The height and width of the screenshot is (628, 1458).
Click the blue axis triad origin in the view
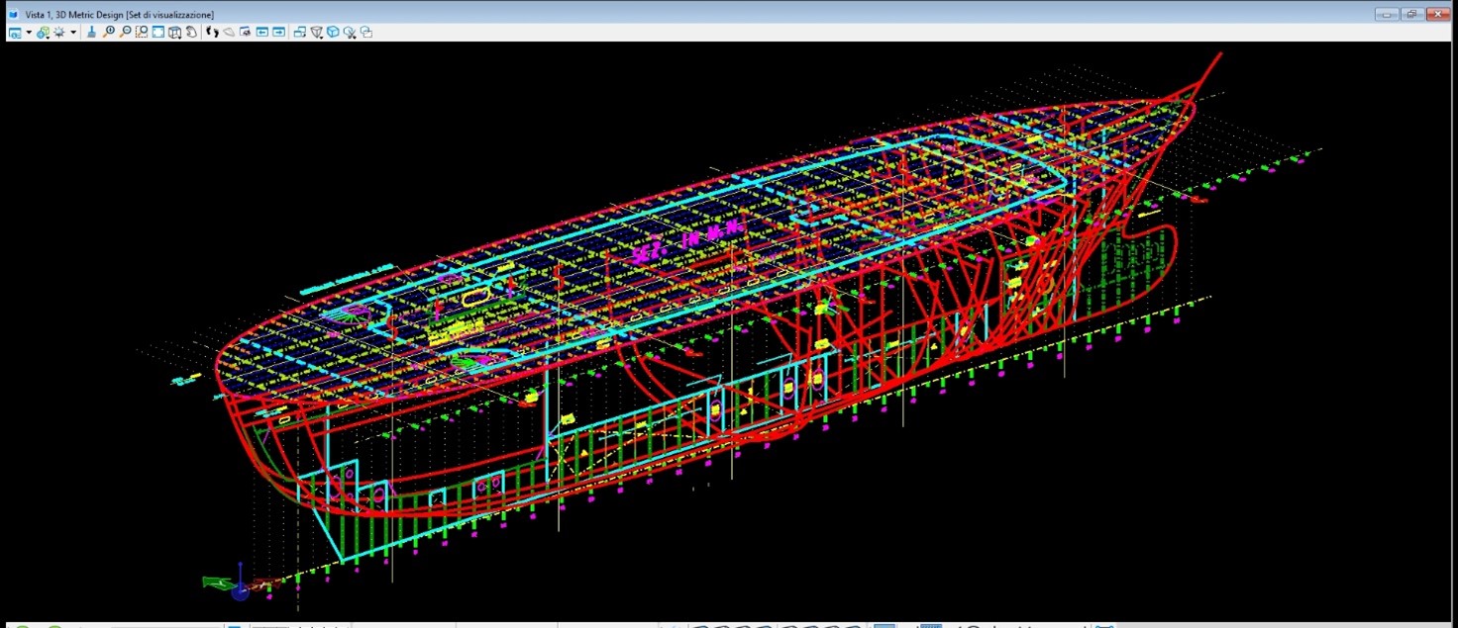pyautogui.click(x=240, y=591)
